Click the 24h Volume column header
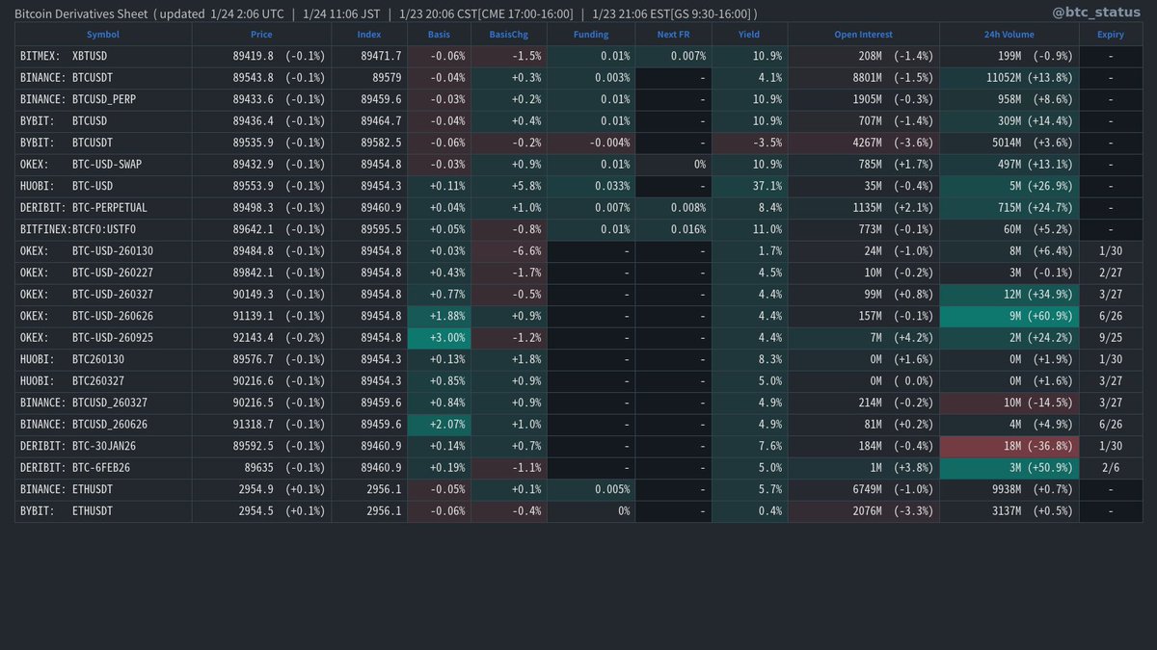Screen dimensions: 1157x650 pyautogui.click(x=1008, y=34)
